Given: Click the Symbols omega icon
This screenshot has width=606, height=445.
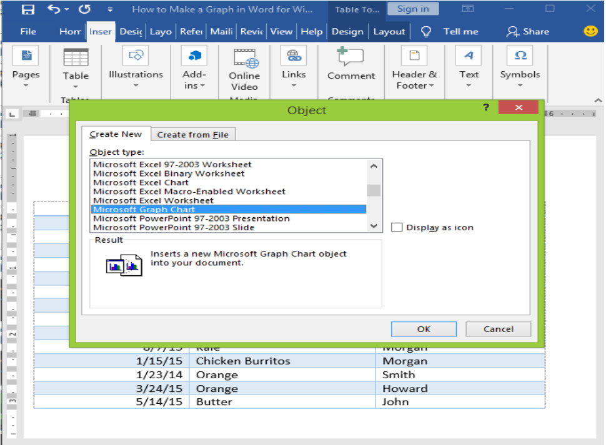Looking at the screenshot, I should click(520, 55).
